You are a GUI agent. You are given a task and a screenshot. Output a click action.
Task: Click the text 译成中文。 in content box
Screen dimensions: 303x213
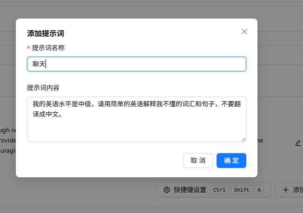click(x=47, y=114)
